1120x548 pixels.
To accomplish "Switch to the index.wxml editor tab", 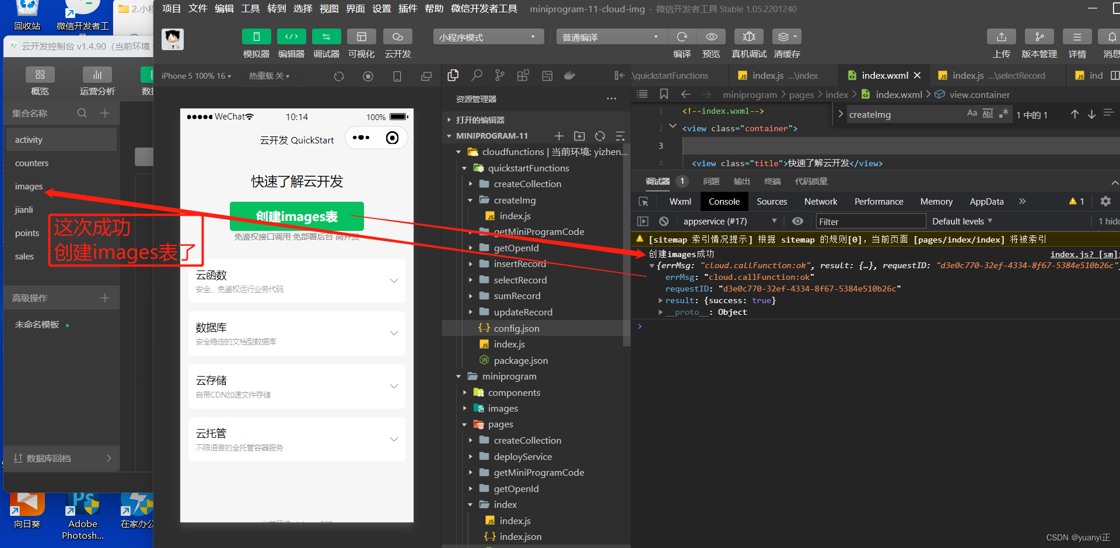I will 885,75.
